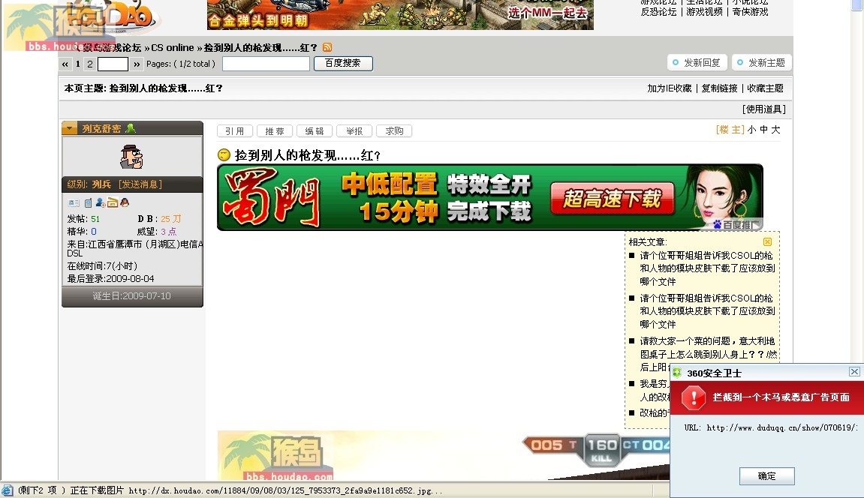The height and width of the screenshot is (498, 864).
Task: Click the 在线时间:7(小时) text
Action: coord(103,265)
